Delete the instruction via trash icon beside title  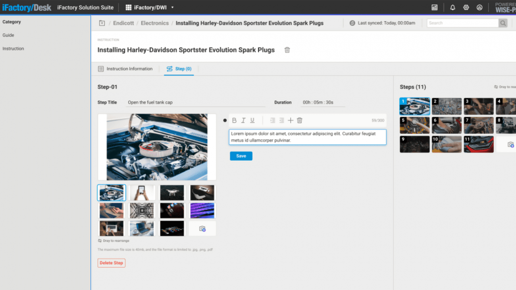[x=287, y=50]
